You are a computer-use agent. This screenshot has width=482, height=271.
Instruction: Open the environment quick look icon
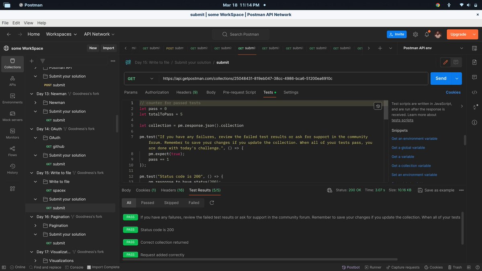(474, 48)
